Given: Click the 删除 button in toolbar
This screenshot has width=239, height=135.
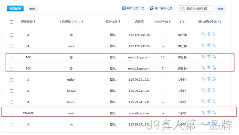Looking at the screenshot, I should pyautogui.click(x=32, y=9).
